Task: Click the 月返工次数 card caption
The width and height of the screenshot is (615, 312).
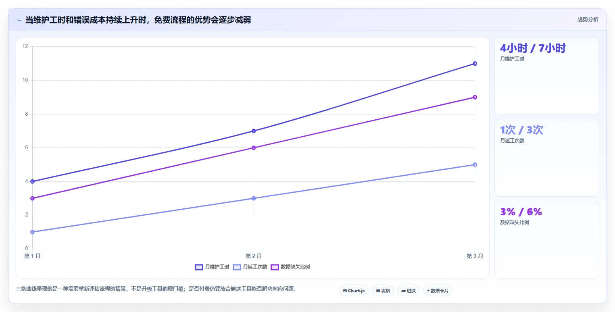Action: 512,141
